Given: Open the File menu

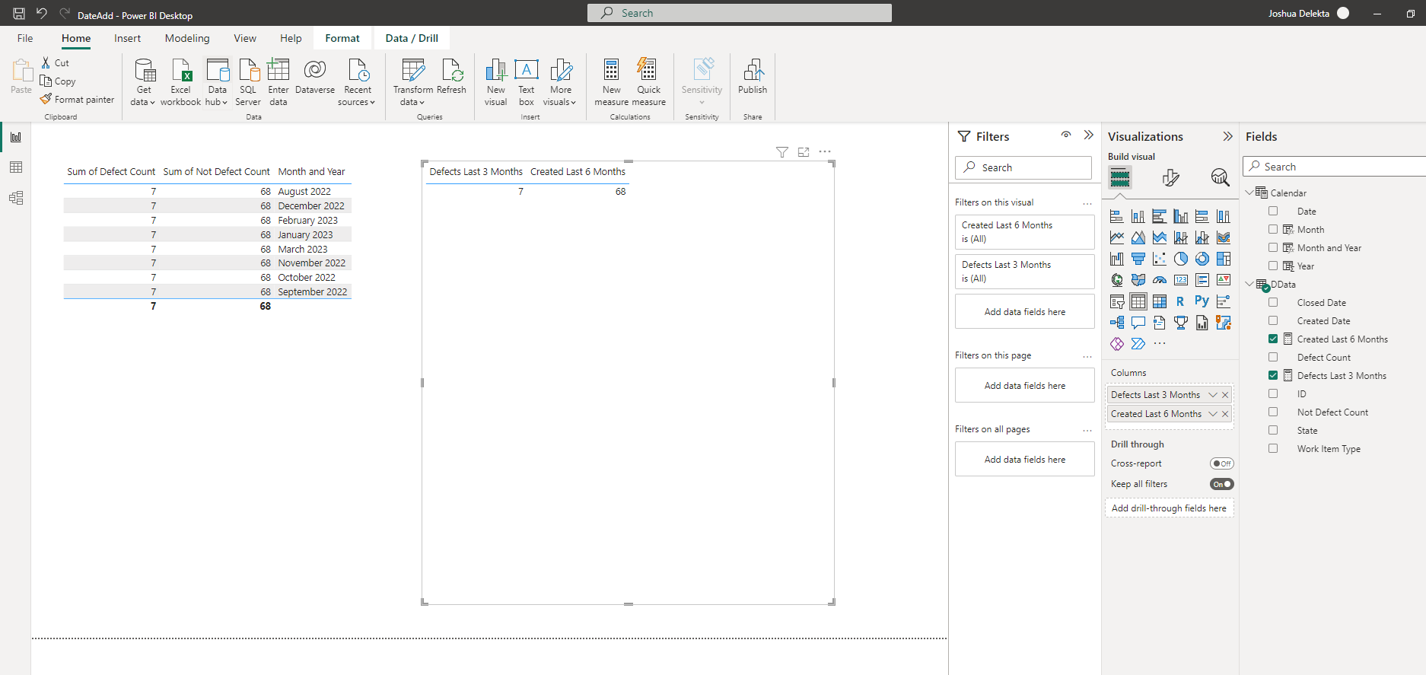Looking at the screenshot, I should point(25,38).
